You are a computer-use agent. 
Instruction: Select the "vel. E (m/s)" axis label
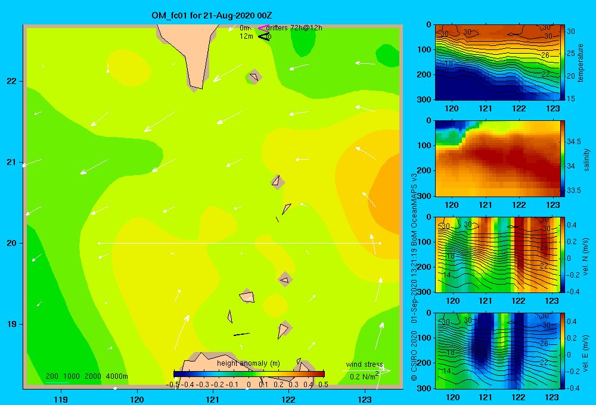click(x=586, y=352)
